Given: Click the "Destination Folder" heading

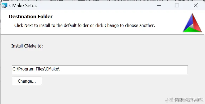Looking at the screenshot, I should click(31, 17).
